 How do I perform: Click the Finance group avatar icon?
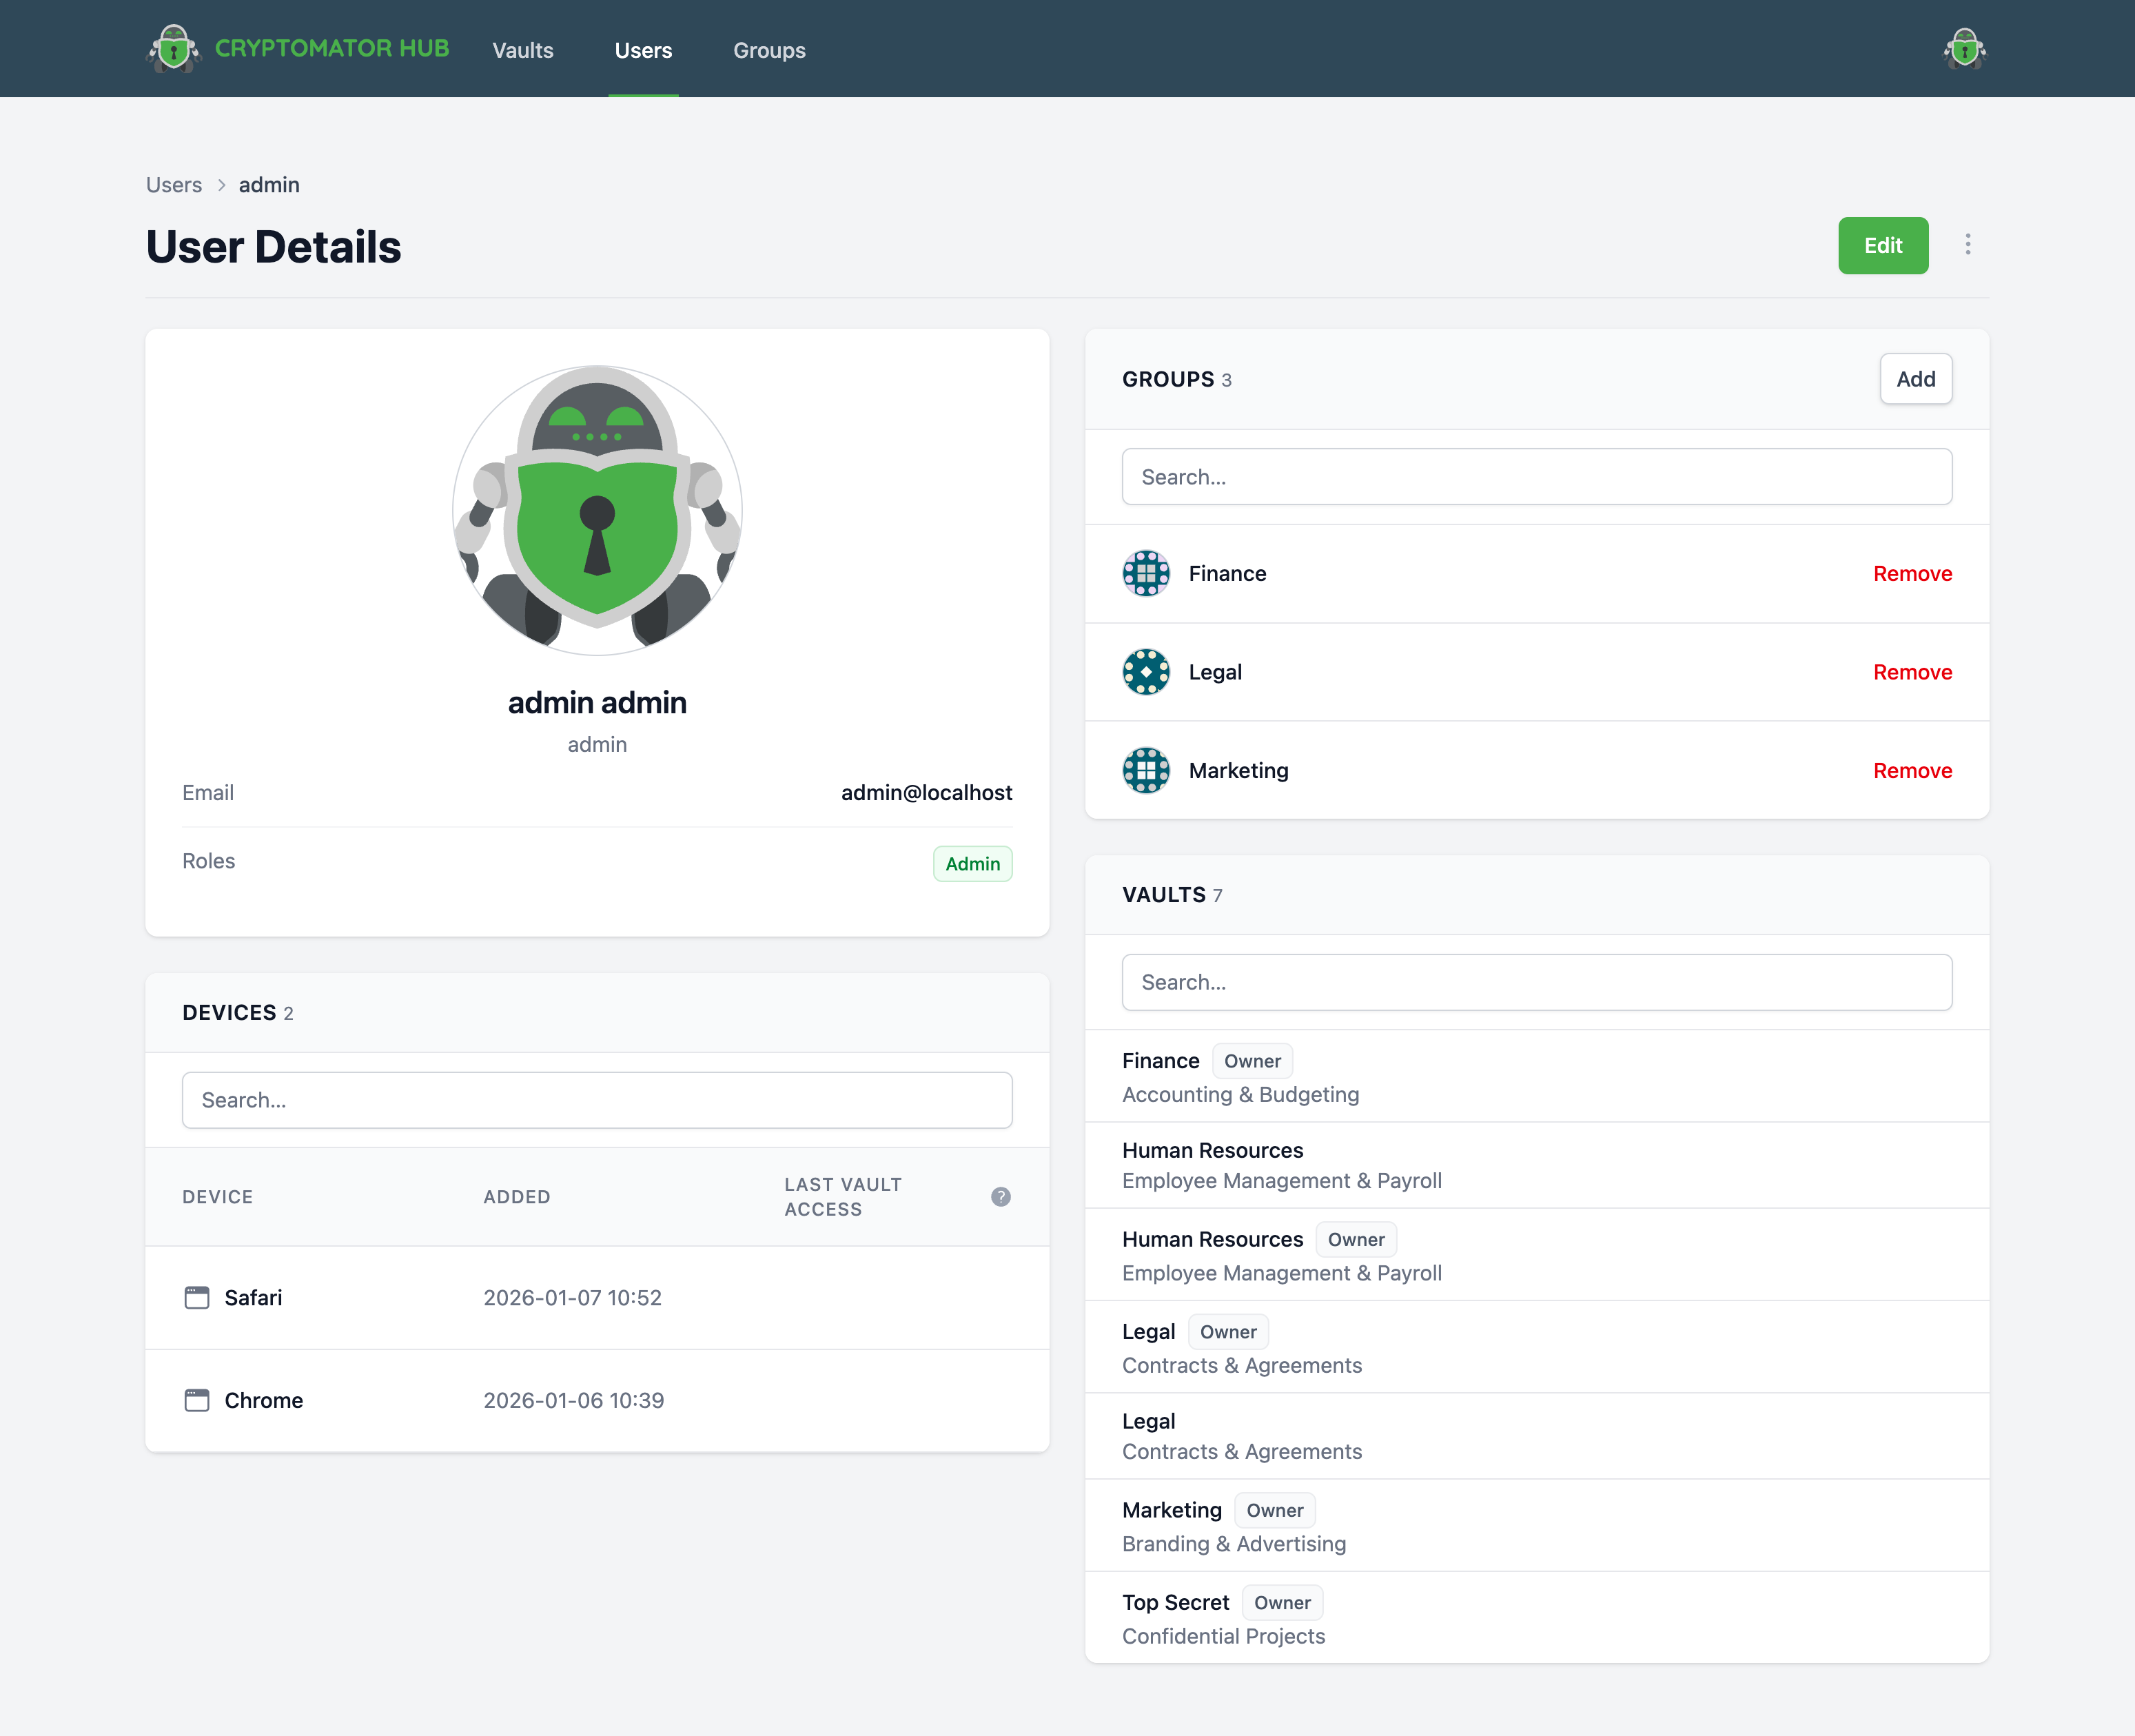[1146, 574]
